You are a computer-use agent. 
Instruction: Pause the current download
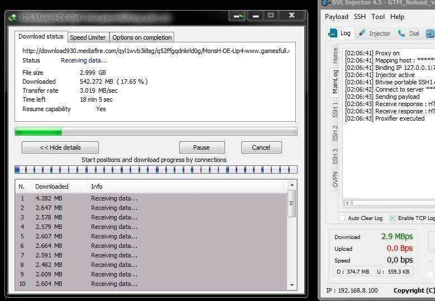pos(202,147)
